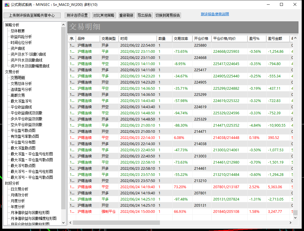Select 总体概要 in the tree
The height and width of the screenshot is (231, 304).
(18, 31)
